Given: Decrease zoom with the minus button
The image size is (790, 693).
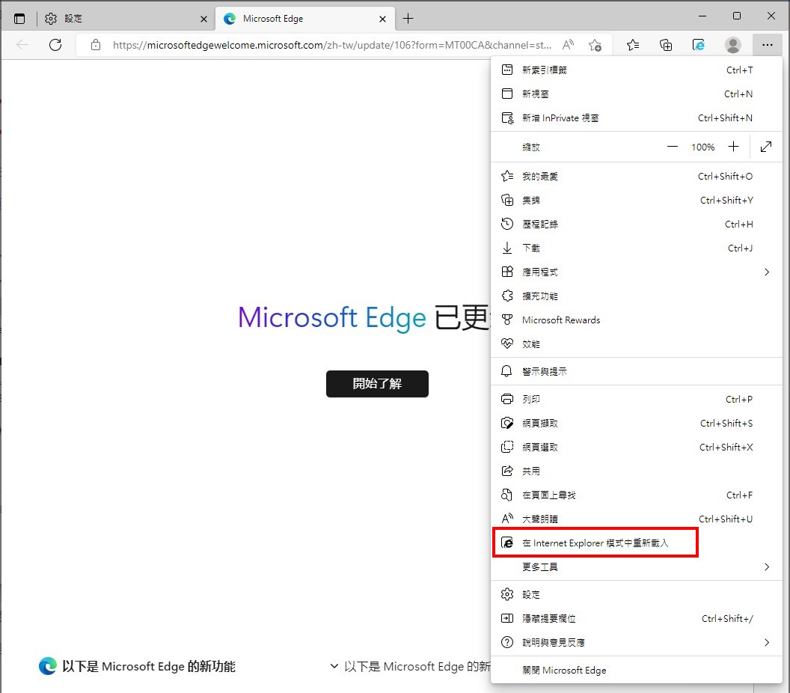Looking at the screenshot, I should [x=672, y=147].
